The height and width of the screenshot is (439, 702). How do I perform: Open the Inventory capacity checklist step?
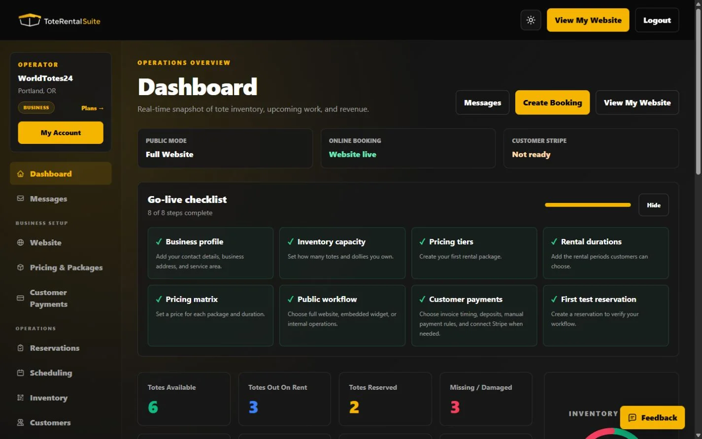(342, 253)
